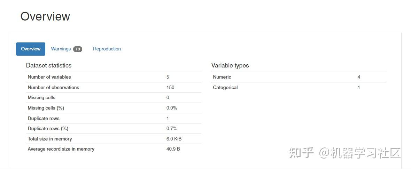
Task: Click the Variable types heading
Action: (x=230, y=65)
